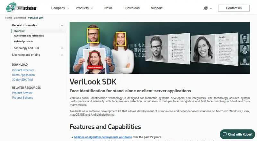Click the Contact us button

click(x=234, y=8)
